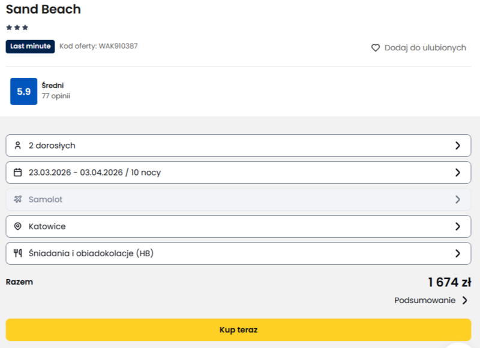Click the blue 5.9 rating badge

click(x=23, y=92)
